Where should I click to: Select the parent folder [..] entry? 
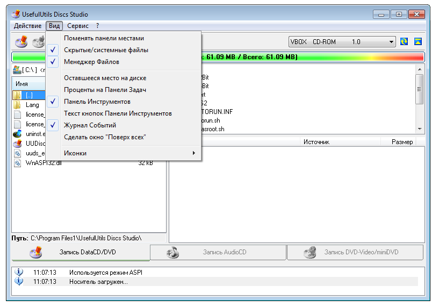coord(29,95)
